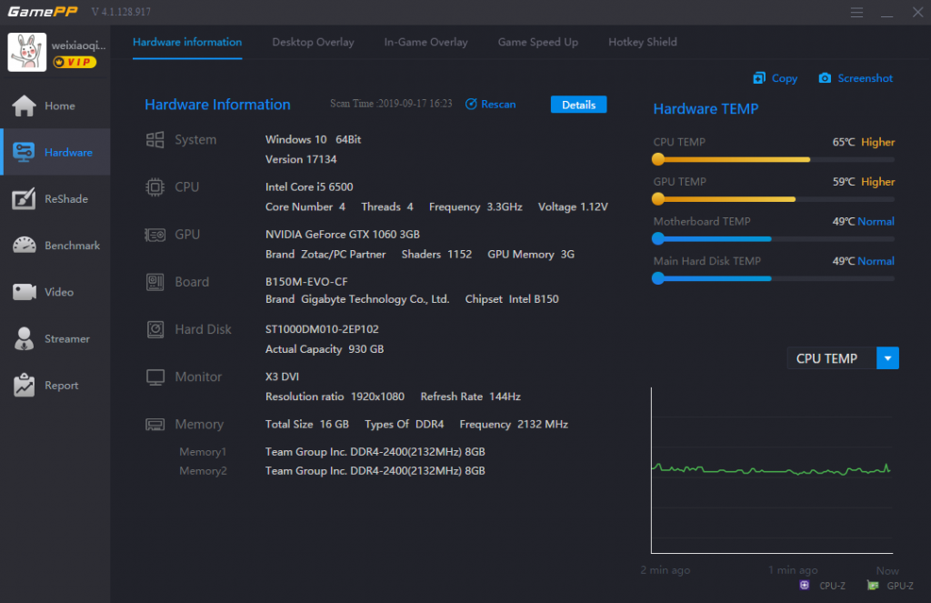Click the Screenshot camera icon
This screenshot has height=603, width=931.
coord(825,78)
